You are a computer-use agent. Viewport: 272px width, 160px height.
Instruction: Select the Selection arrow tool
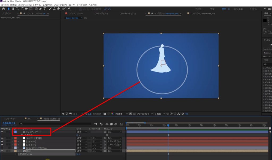(9, 9)
